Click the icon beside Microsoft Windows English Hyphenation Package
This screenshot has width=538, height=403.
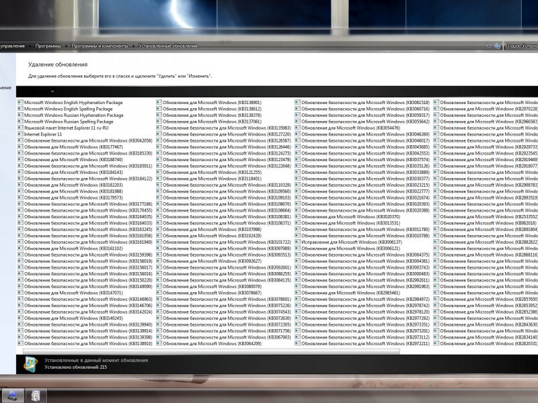coord(21,103)
